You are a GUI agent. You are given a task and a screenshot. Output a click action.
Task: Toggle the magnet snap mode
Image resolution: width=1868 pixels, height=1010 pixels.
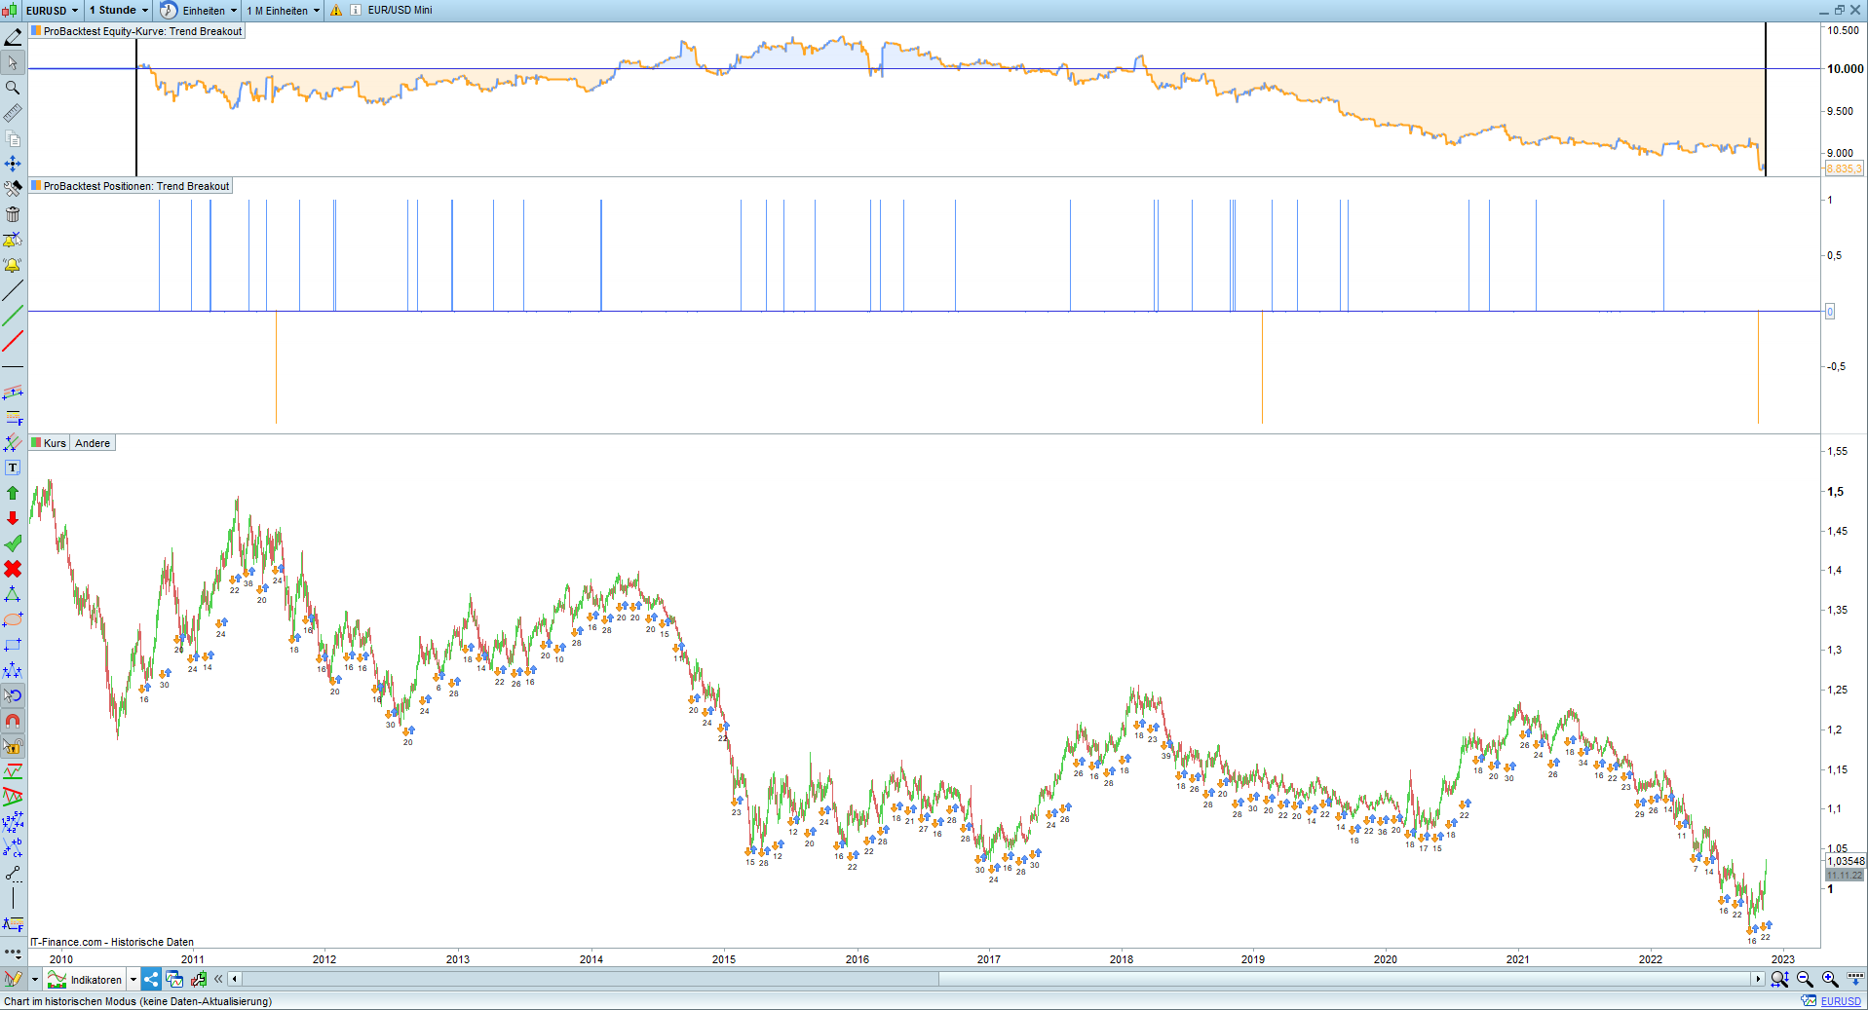13,721
